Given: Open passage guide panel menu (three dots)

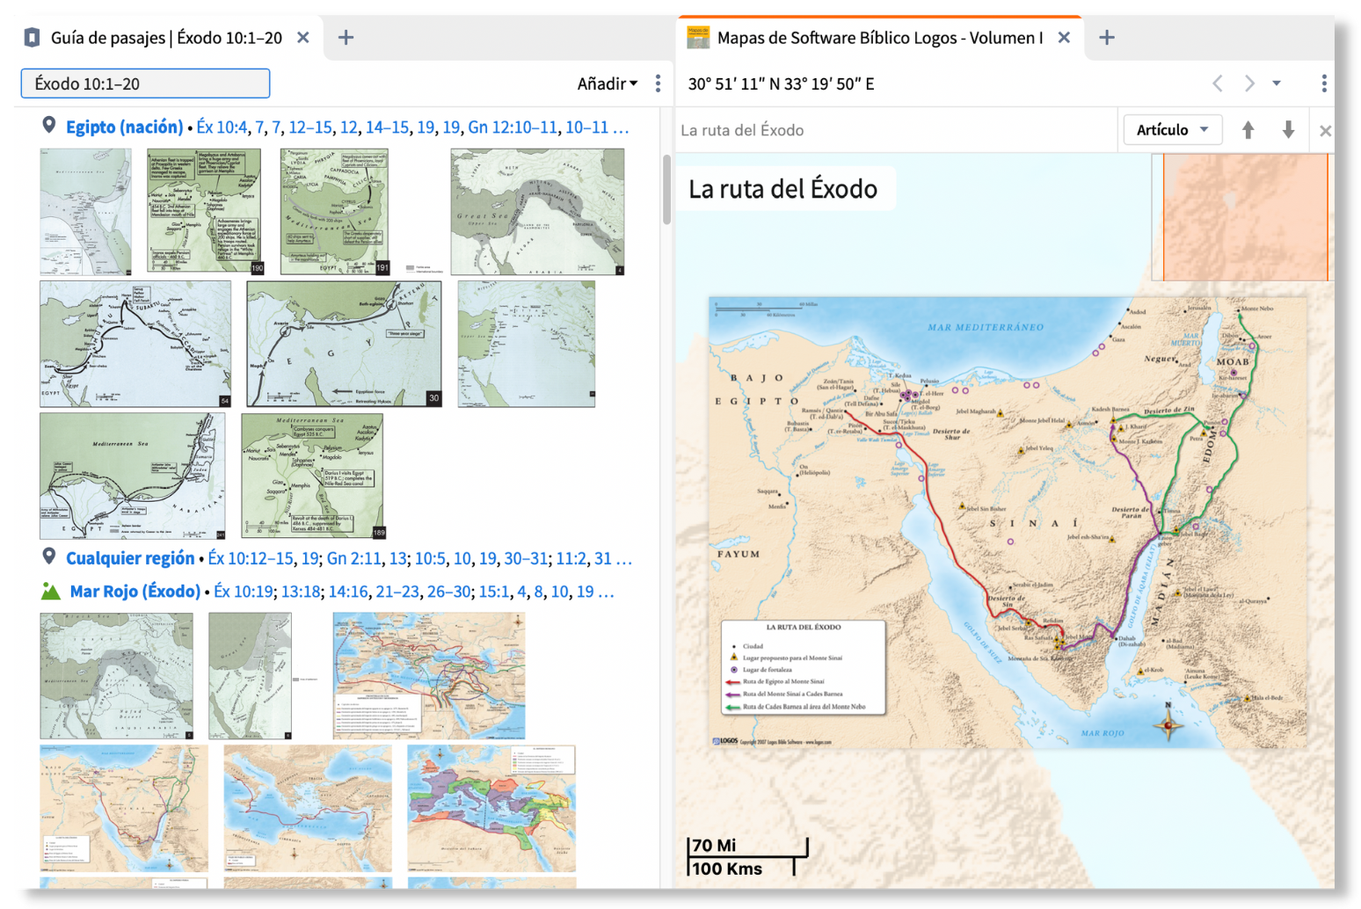Looking at the screenshot, I should [658, 84].
